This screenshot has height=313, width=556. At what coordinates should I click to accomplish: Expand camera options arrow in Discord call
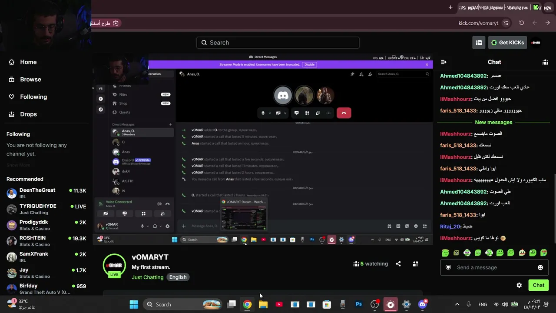coord(285,113)
